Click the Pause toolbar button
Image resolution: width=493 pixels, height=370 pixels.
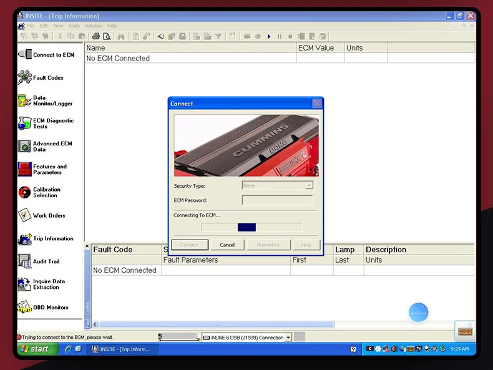280,36
